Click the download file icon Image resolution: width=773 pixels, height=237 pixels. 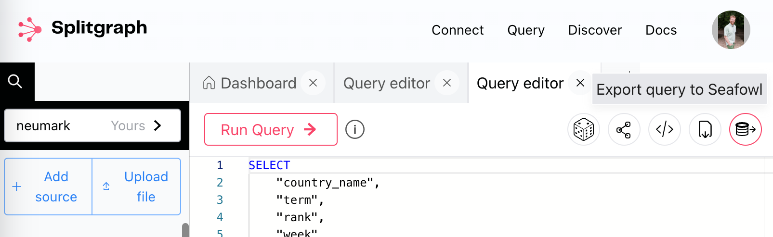point(705,129)
